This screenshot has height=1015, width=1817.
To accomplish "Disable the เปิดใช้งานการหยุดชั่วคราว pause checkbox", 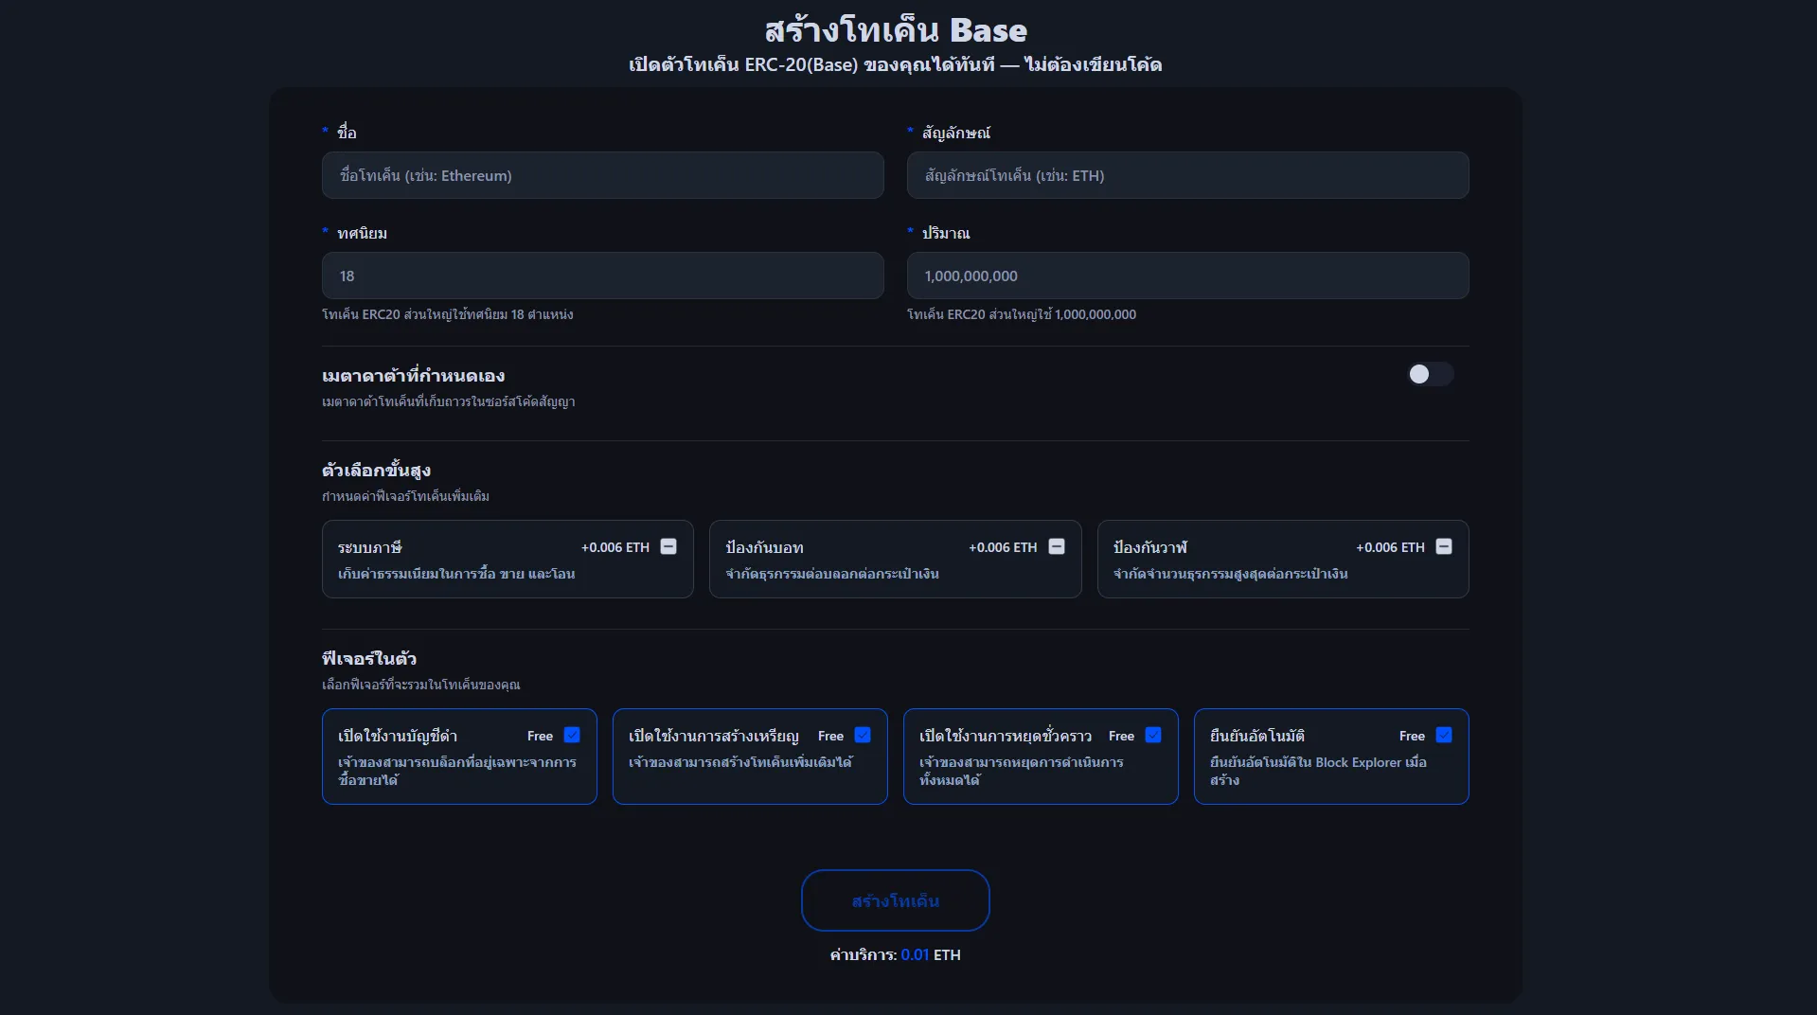I will [1153, 735].
